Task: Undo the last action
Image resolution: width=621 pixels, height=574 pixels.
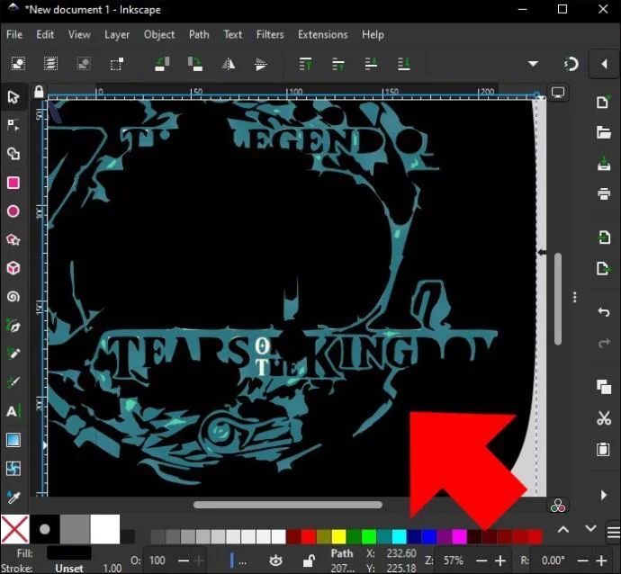Action: pyautogui.click(x=604, y=312)
